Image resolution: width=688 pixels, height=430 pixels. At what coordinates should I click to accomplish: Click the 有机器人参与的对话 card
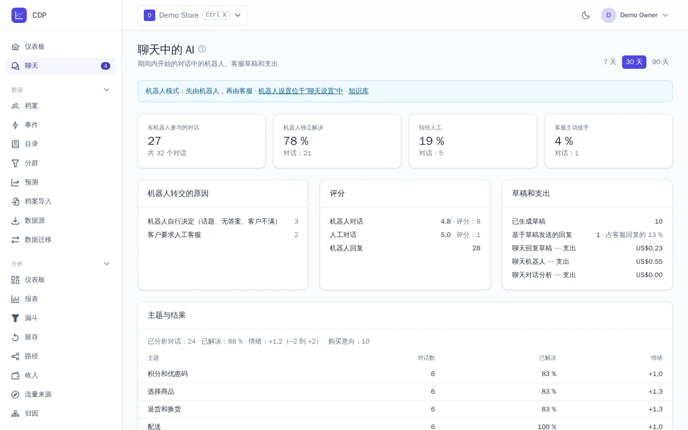(x=202, y=141)
